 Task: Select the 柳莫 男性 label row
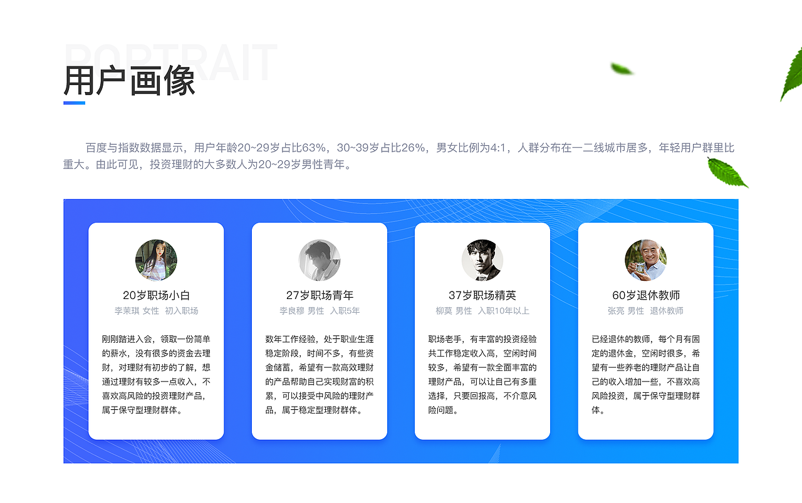pyautogui.click(x=482, y=310)
